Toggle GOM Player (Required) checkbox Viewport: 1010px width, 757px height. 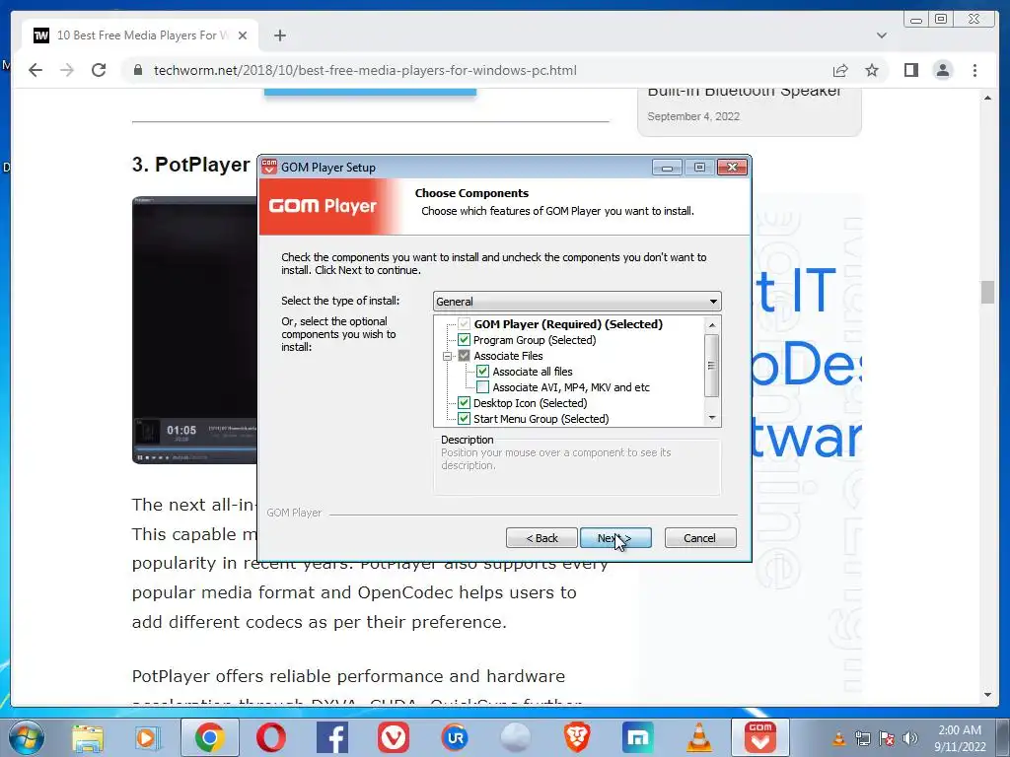click(x=464, y=323)
